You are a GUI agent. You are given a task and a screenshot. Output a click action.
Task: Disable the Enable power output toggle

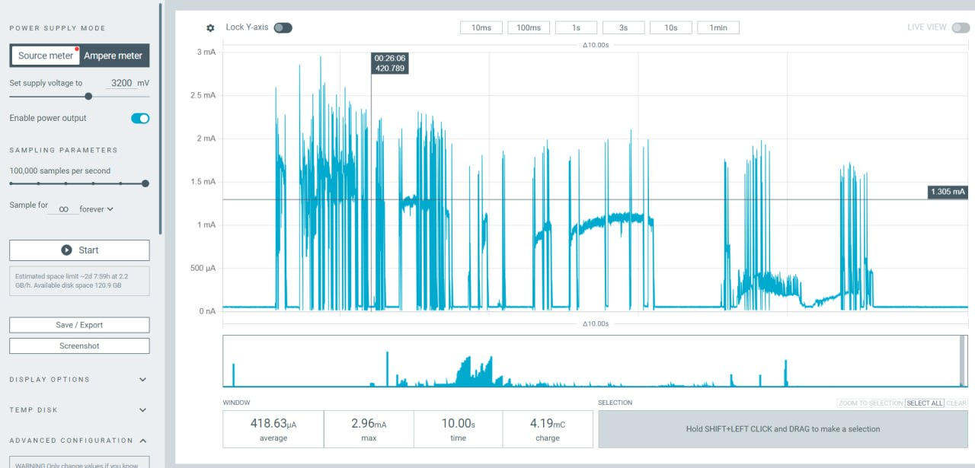(140, 118)
